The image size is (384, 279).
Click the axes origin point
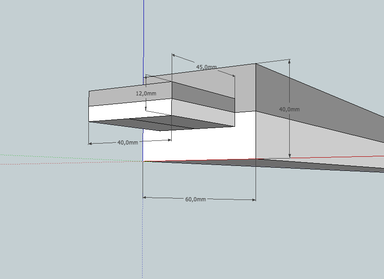143,161
